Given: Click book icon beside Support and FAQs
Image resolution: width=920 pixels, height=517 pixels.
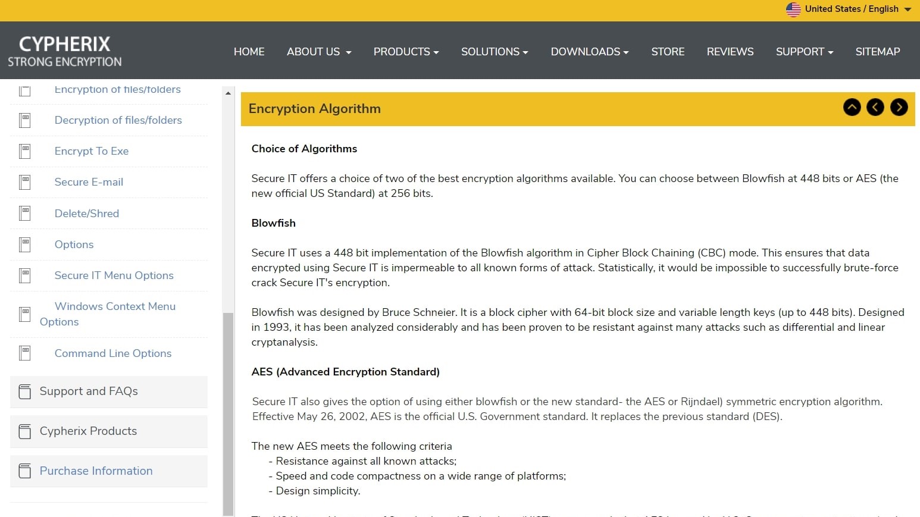Looking at the screenshot, I should coord(25,391).
